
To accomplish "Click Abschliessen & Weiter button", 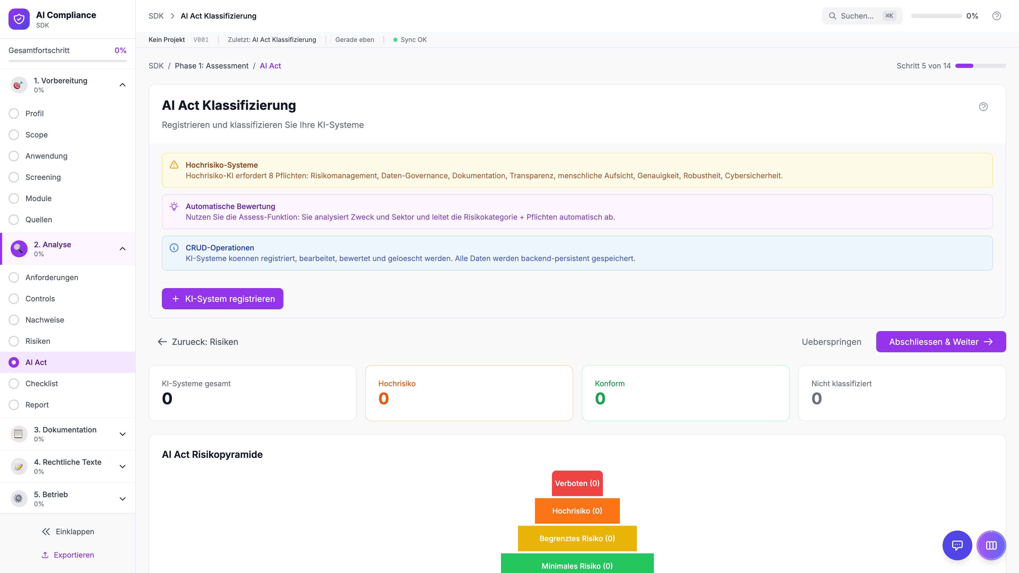I will coord(941,342).
